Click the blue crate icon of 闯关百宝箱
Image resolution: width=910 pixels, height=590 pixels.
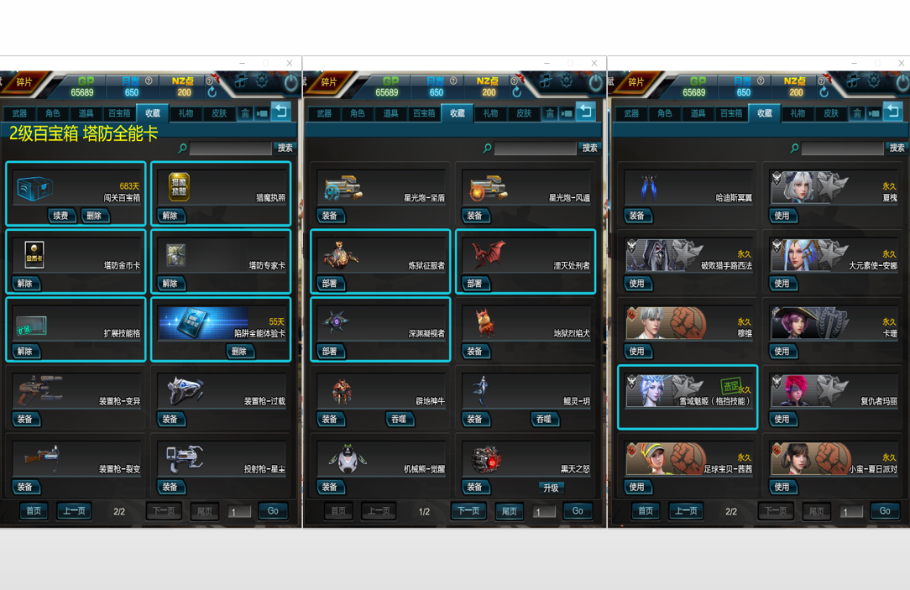coord(34,187)
